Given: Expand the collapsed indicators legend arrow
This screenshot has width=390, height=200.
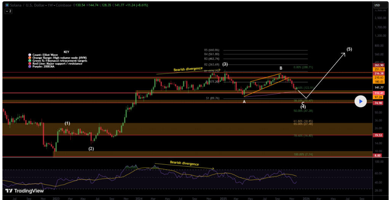Looking at the screenshot, I should pos(8,12).
